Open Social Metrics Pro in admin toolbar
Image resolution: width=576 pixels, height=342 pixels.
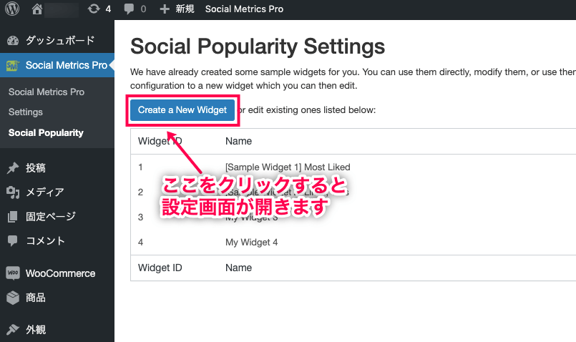[244, 9]
